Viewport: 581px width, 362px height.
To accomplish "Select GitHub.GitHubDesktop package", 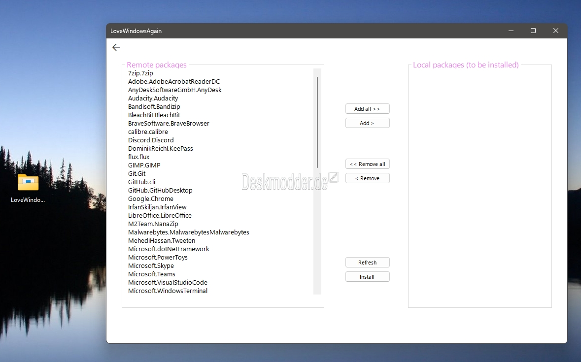I will pos(160,190).
